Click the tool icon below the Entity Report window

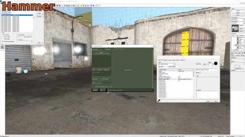coord(2,47)
